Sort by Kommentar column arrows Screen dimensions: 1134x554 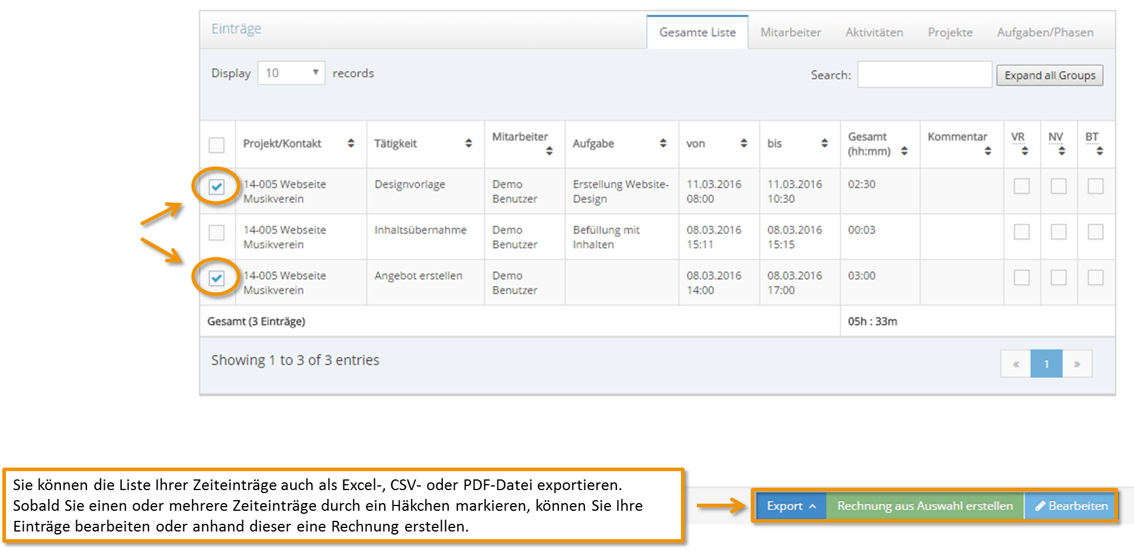coord(987,151)
